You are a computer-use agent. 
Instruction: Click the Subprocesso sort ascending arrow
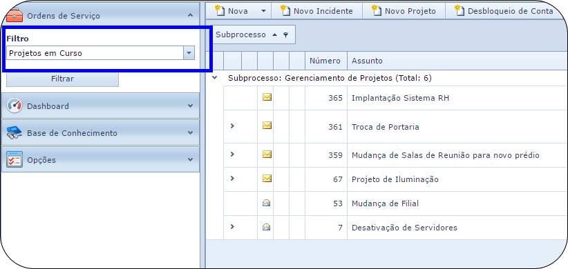(x=274, y=34)
